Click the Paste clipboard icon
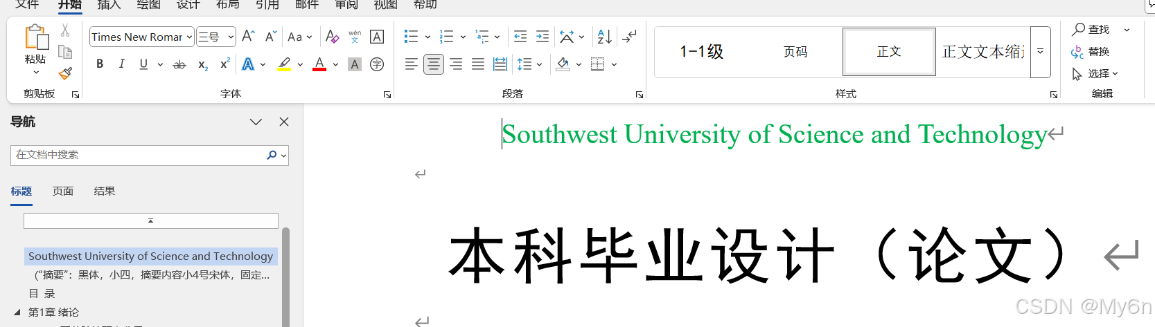This screenshot has height=327, width=1155. point(35,37)
